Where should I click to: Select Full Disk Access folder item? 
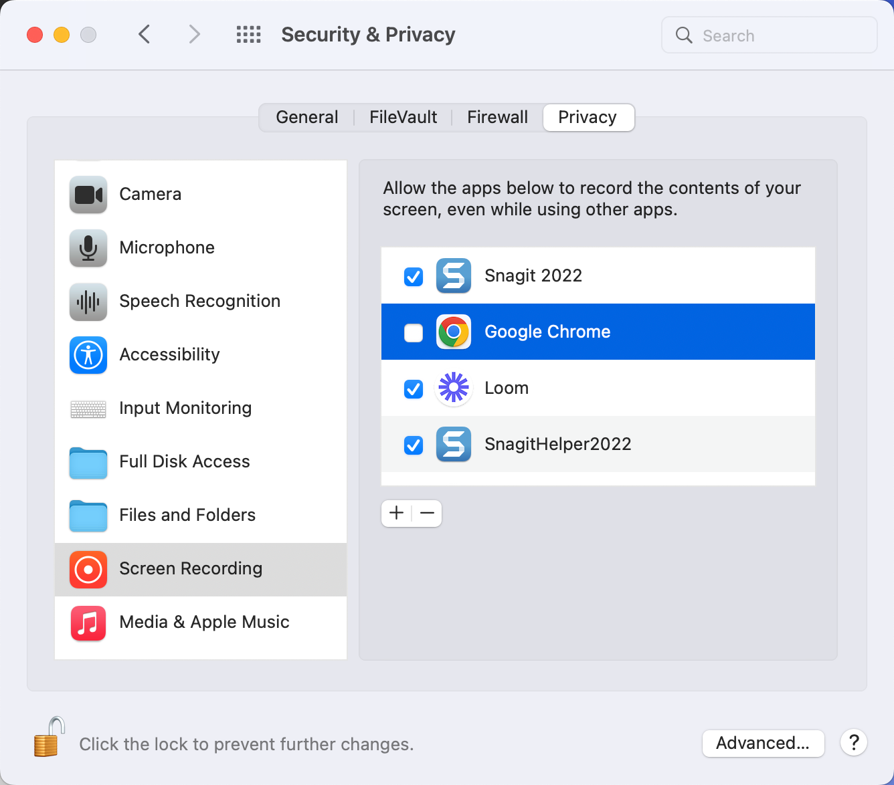[201, 461]
